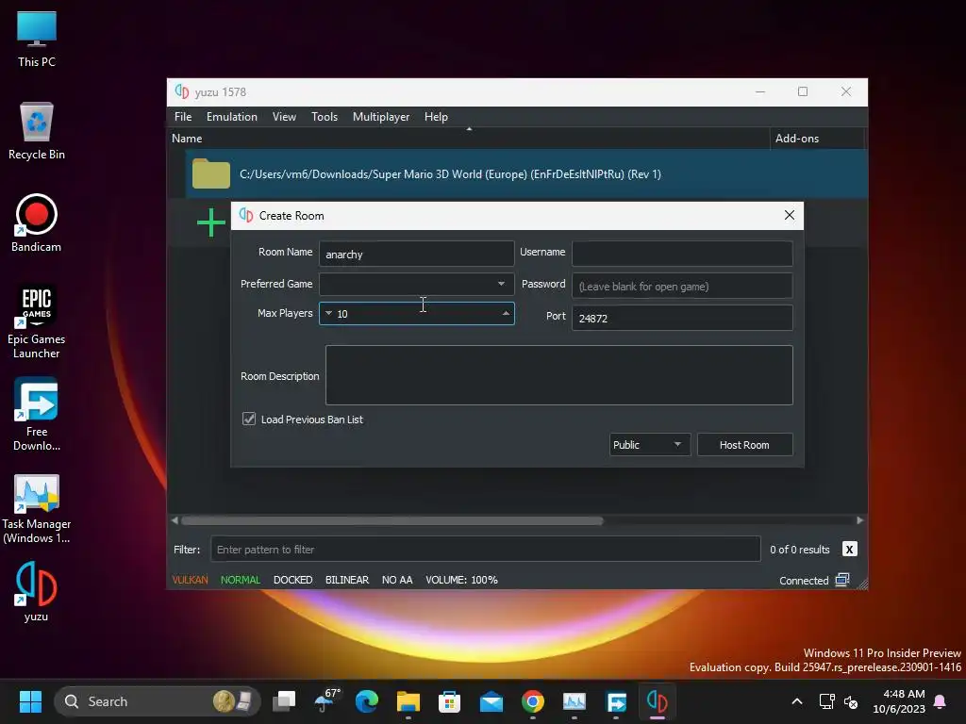This screenshot has height=724, width=966.
Task: Open the Recycle Bin desktop icon
Action: (x=37, y=130)
